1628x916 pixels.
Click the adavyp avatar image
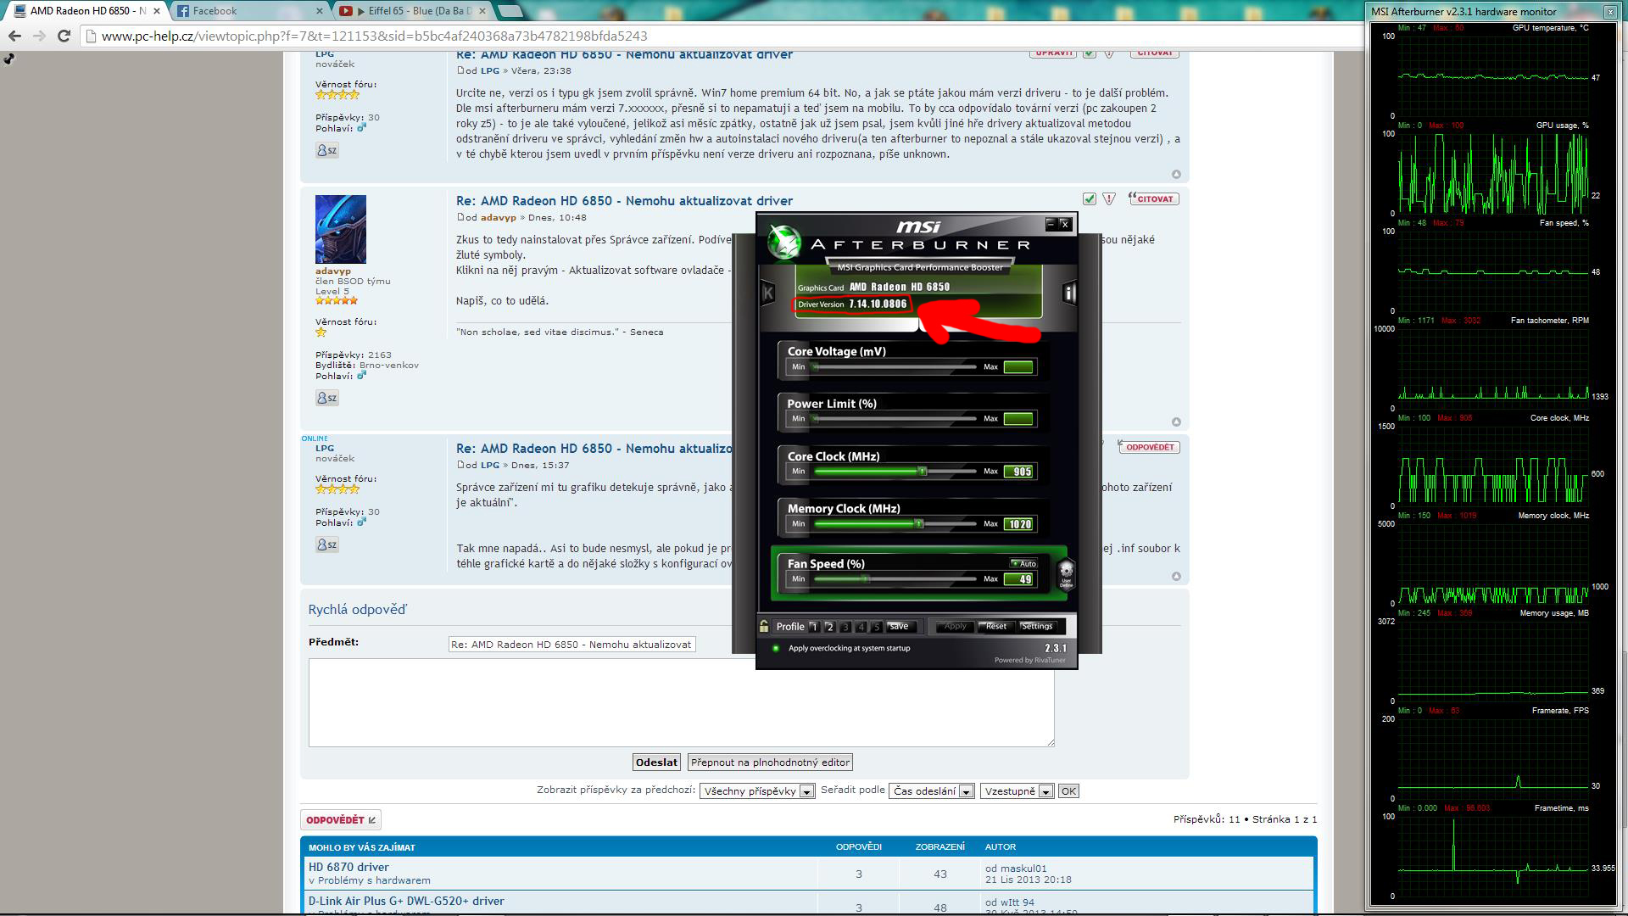pyautogui.click(x=341, y=229)
